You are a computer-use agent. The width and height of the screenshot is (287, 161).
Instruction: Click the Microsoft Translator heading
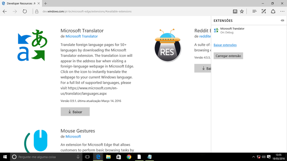pos(82,30)
